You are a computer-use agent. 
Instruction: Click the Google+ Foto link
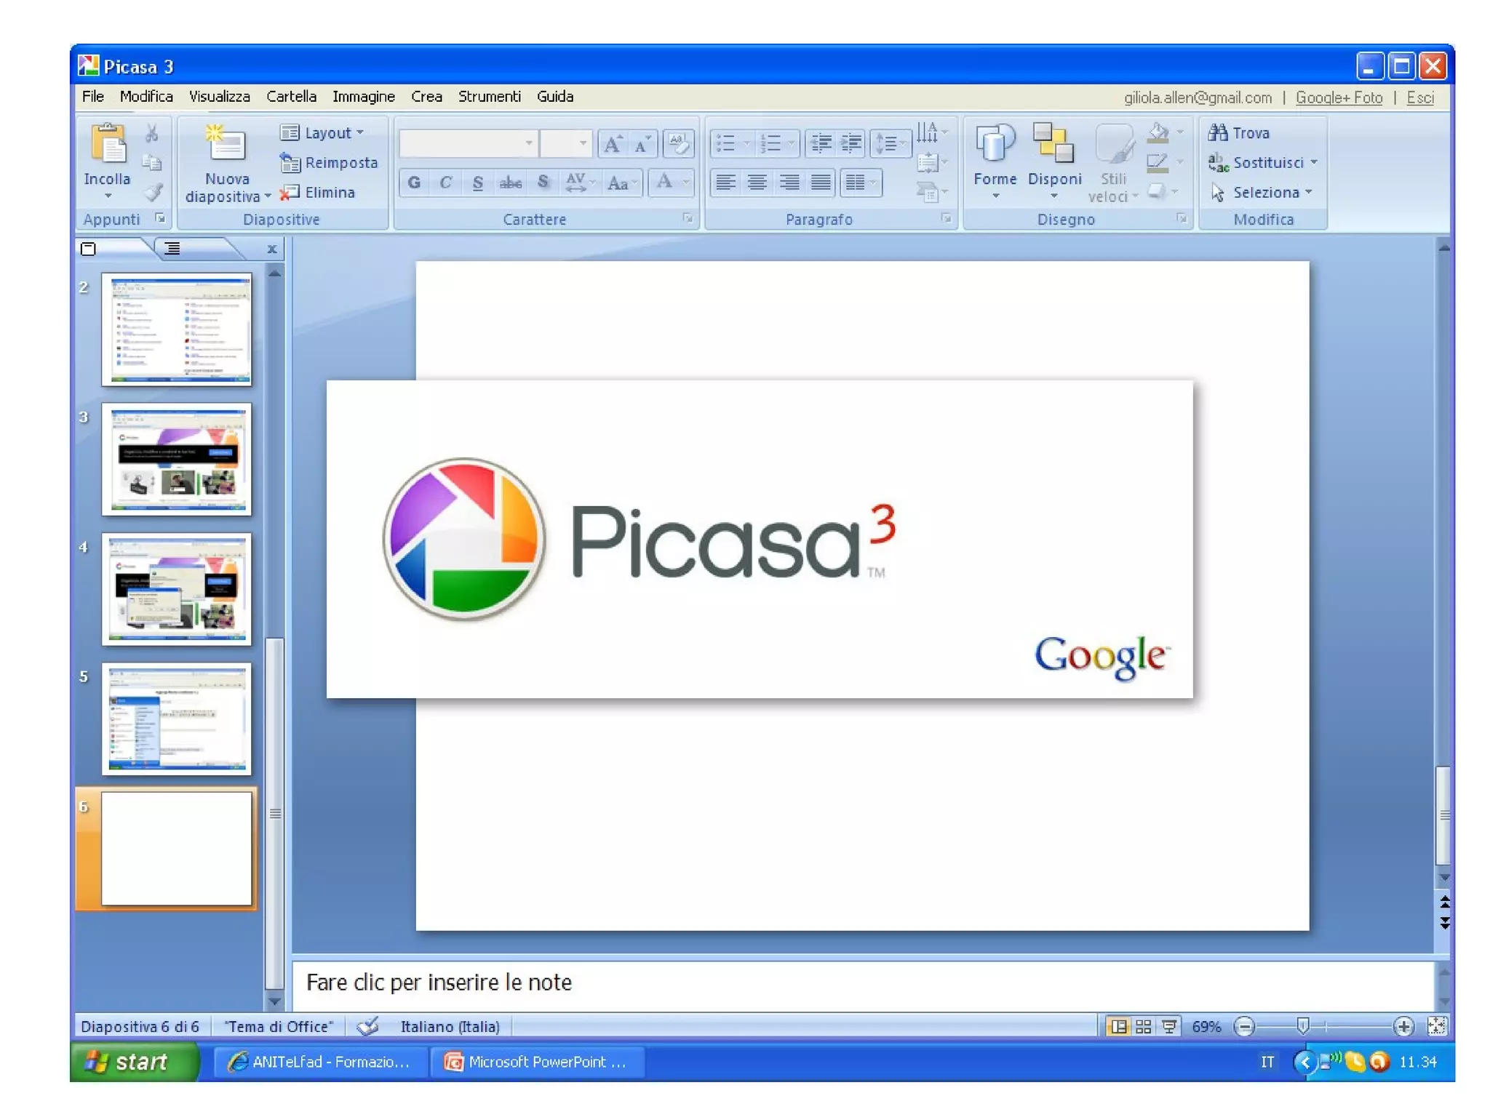point(1338,97)
